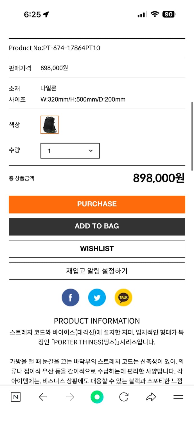Add item to WISHLIST
194x423 pixels.
[x=97, y=249]
